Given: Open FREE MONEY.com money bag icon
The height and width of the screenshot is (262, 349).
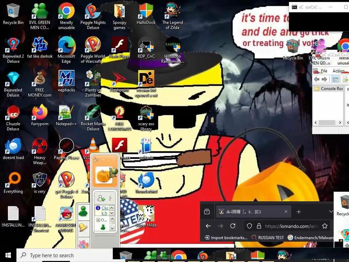Looking at the screenshot, I should [x=40, y=84].
